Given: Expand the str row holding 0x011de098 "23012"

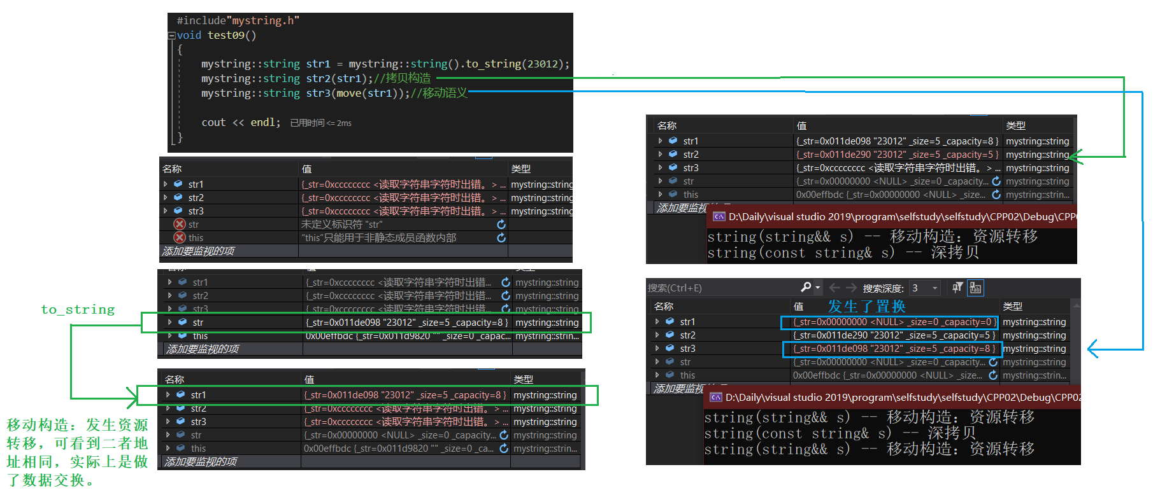Looking at the screenshot, I should (x=169, y=322).
